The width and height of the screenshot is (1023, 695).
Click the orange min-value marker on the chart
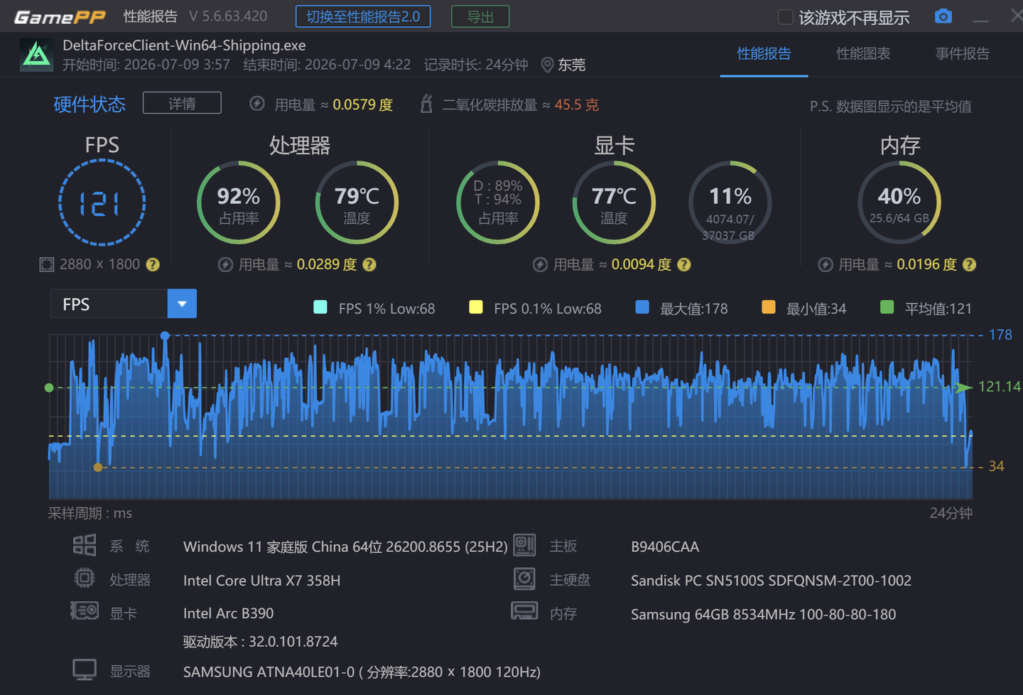click(x=98, y=467)
